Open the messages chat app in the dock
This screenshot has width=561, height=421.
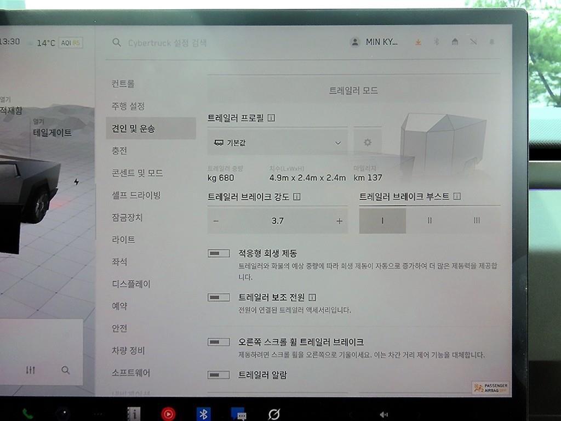click(x=239, y=414)
